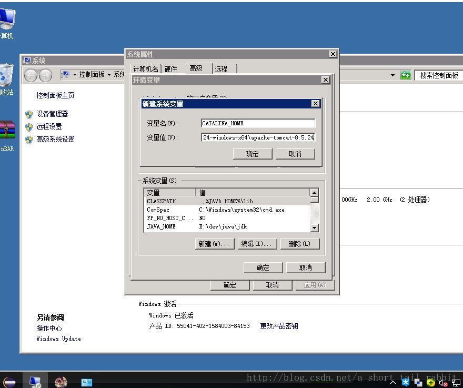Click the disabled 应用(A) button in 系统属性
Image resolution: width=463 pixels, height=388 pixels.
coord(315,285)
